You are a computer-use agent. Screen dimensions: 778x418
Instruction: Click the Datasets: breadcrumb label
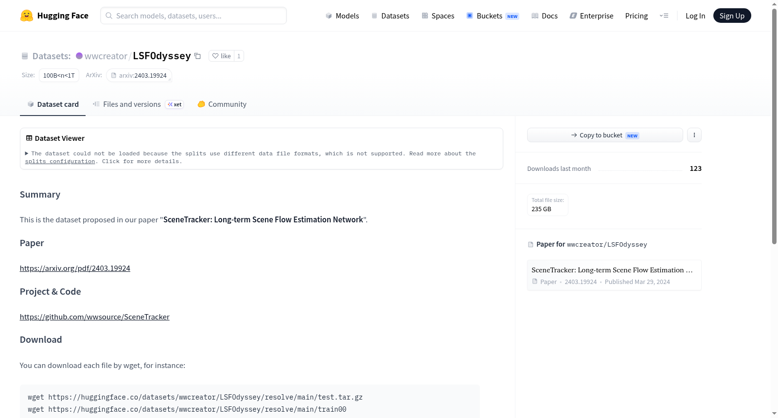[x=52, y=56]
